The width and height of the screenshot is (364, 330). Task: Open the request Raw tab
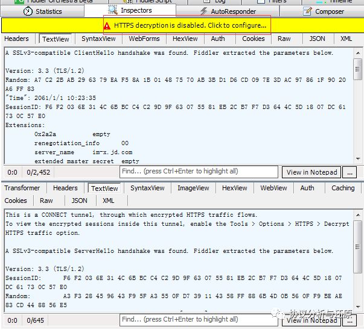click(x=284, y=39)
